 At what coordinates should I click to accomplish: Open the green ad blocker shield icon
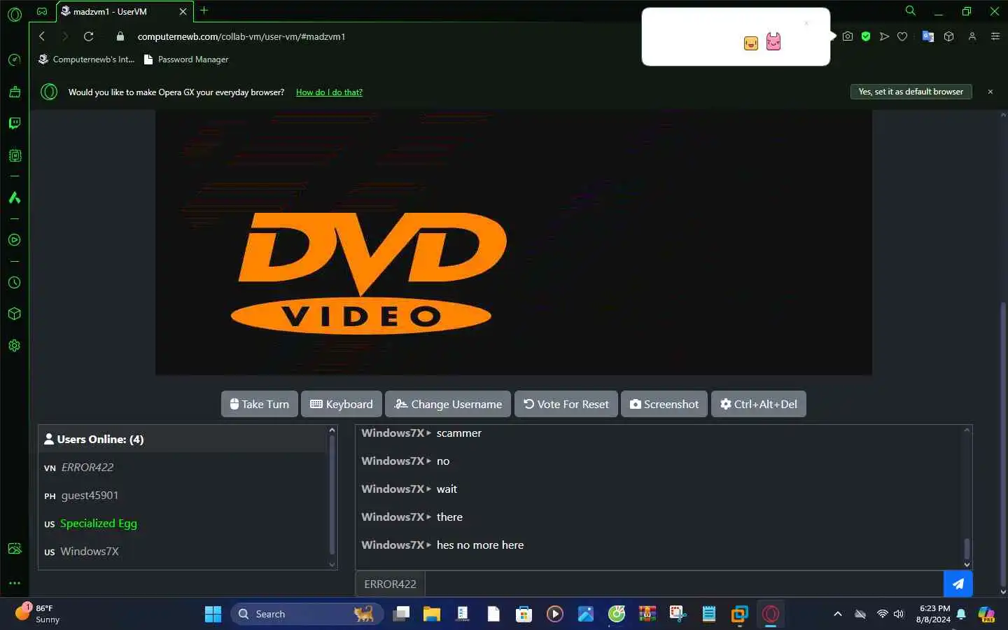(866, 36)
